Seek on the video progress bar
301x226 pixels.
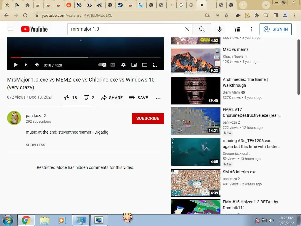point(86,58)
